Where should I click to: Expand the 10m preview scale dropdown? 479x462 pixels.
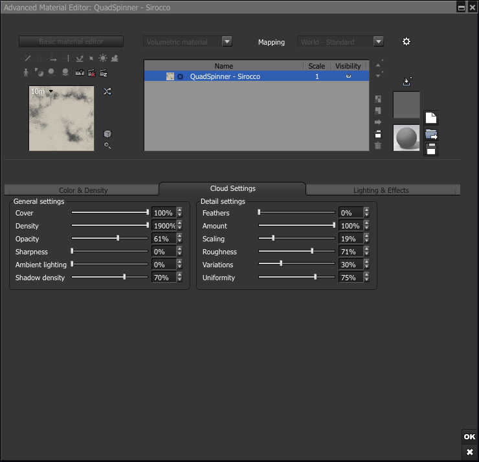(51, 92)
